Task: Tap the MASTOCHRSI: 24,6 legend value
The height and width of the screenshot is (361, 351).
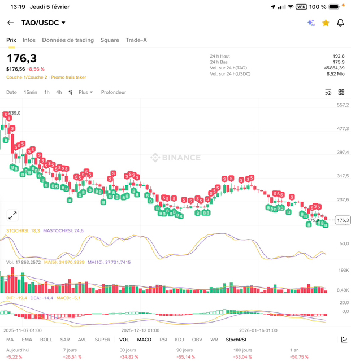Action: pyautogui.click(x=63, y=230)
